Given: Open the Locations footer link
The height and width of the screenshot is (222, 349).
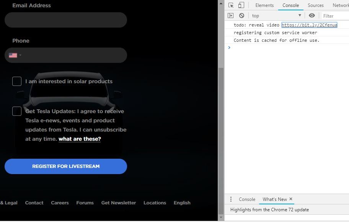Looking at the screenshot, I should coord(155,202).
